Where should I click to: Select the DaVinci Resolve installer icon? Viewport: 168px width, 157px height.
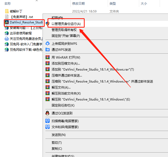point(7,22)
